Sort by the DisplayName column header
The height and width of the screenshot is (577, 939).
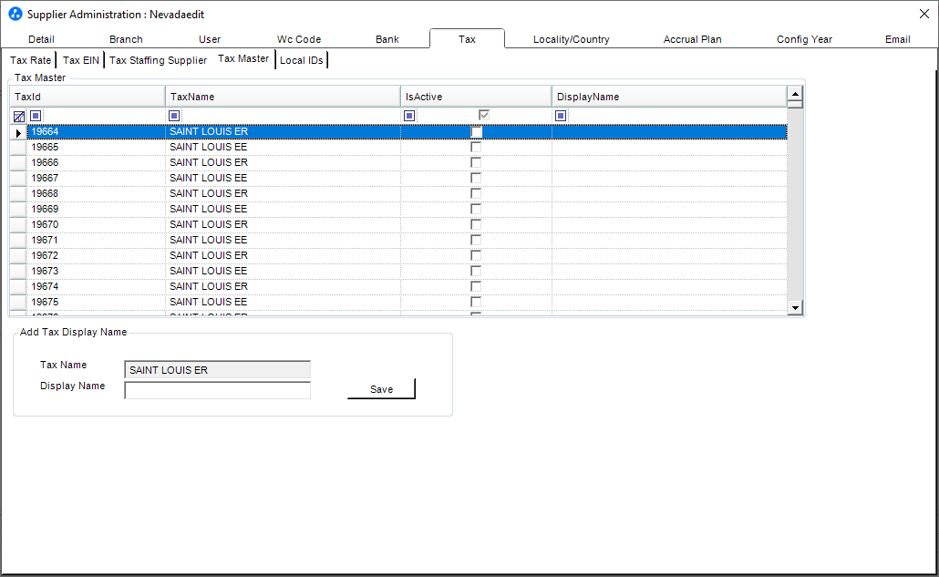point(669,97)
